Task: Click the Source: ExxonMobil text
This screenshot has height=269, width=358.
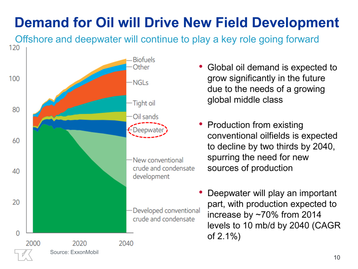Action: (74, 253)
